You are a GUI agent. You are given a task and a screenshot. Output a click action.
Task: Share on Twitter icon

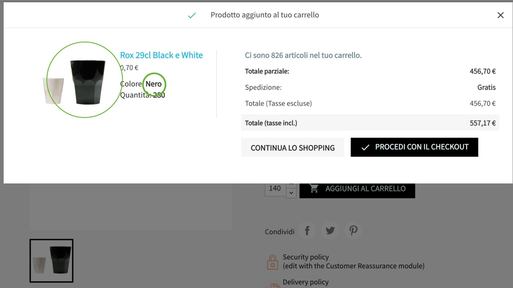(x=330, y=230)
